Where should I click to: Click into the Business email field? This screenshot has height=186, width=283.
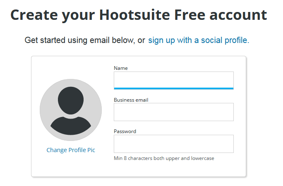173,112
